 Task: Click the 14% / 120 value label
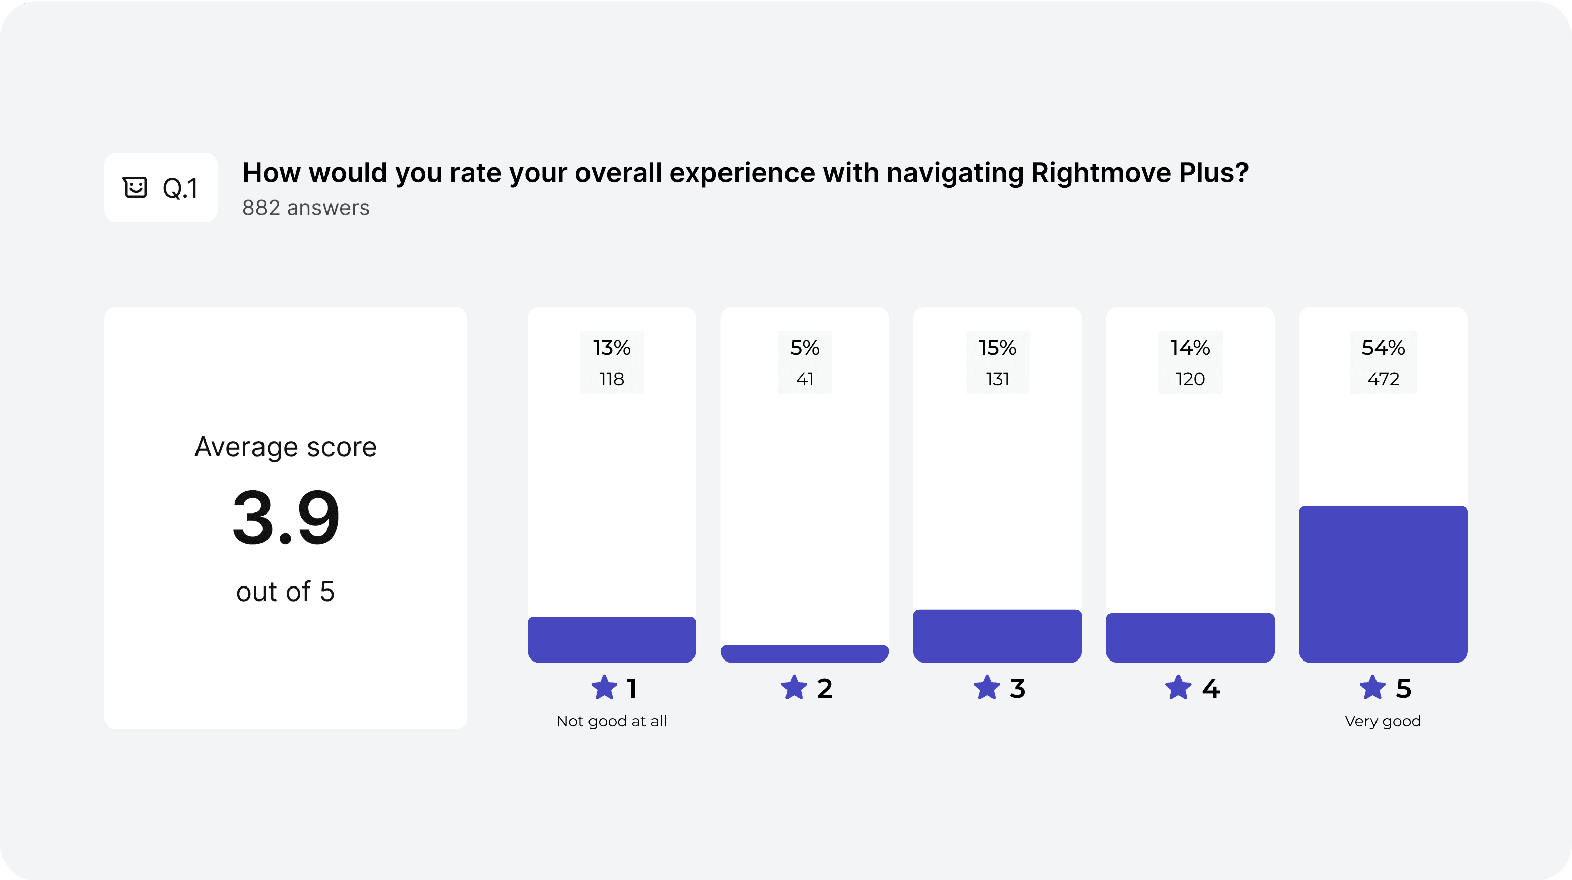pyautogui.click(x=1190, y=362)
